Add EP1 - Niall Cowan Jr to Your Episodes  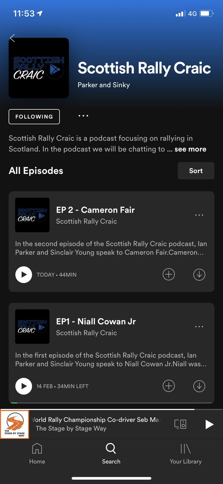[169, 386]
